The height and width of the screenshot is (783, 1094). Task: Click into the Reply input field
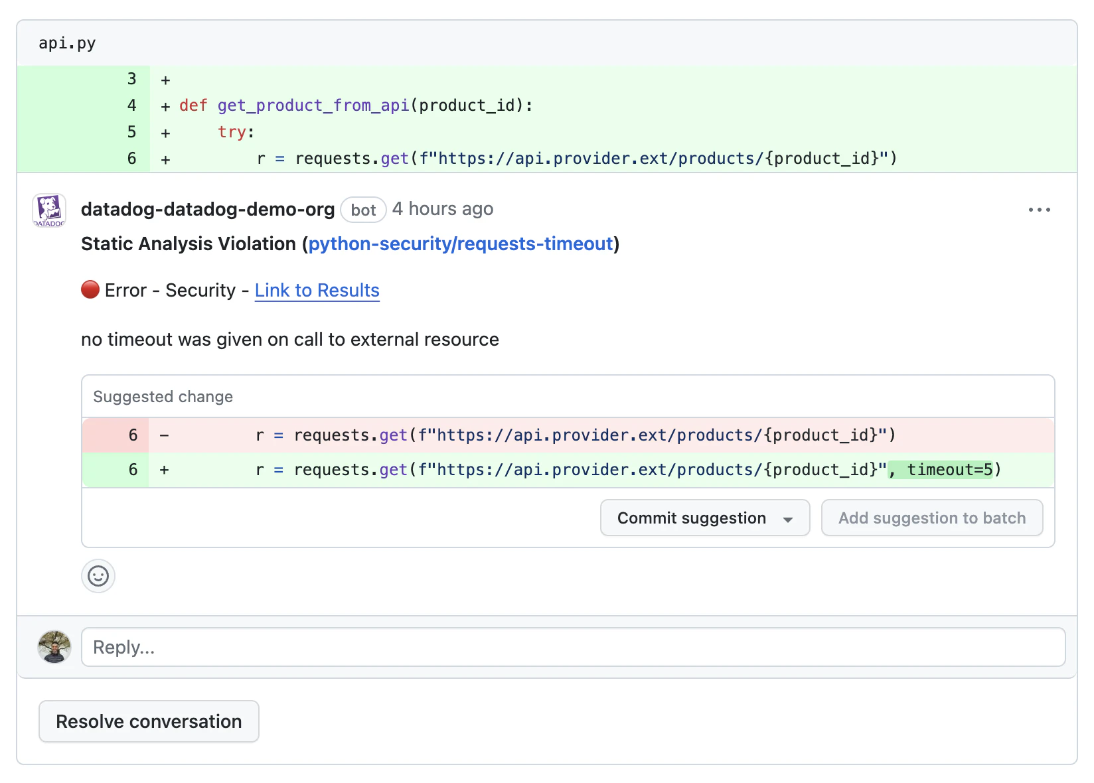574,647
